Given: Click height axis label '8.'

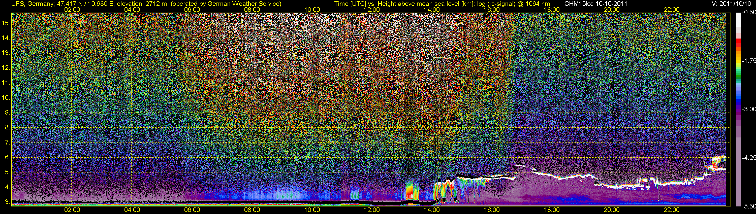Looking at the screenshot, I should (x=7, y=128).
